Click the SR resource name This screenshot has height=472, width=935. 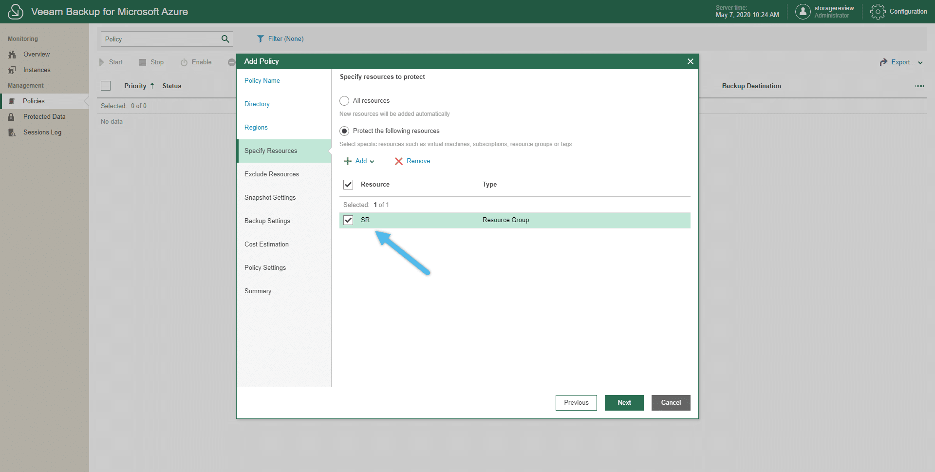[x=365, y=220]
